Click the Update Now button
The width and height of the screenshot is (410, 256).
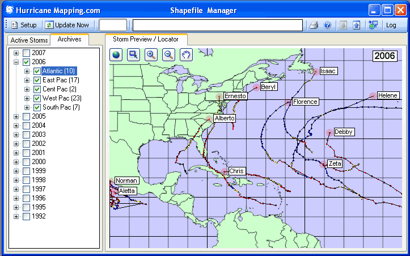pos(67,25)
